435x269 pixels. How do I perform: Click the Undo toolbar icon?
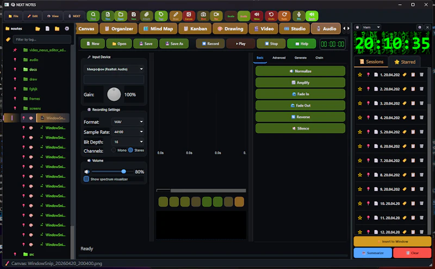coord(271,16)
